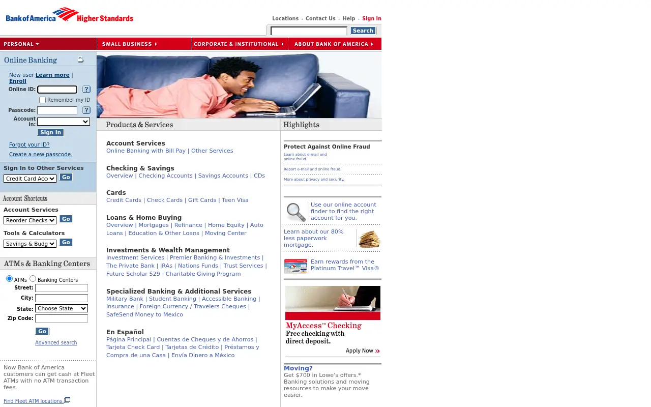
Task: Click the man with laptop hero image
Action: [x=239, y=85]
